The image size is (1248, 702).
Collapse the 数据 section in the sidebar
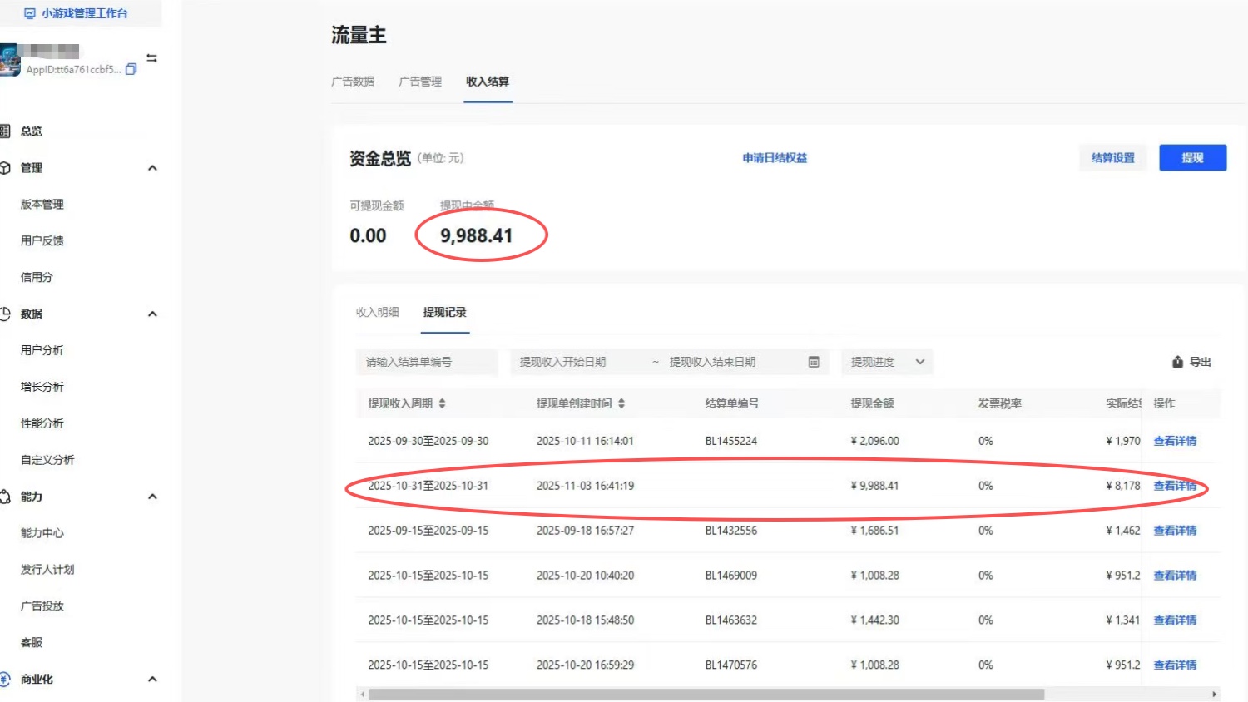(152, 314)
